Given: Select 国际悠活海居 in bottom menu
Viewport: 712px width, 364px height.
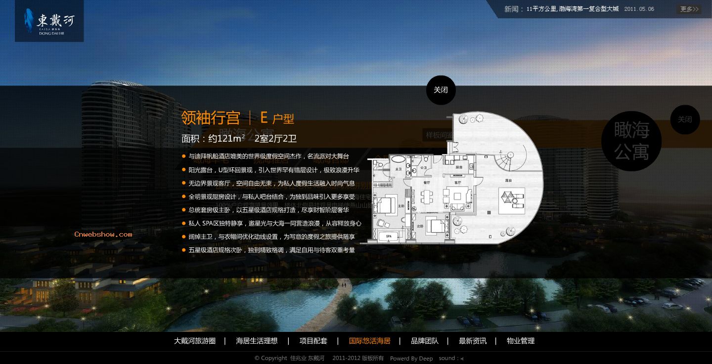Looking at the screenshot, I should coord(370,341).
